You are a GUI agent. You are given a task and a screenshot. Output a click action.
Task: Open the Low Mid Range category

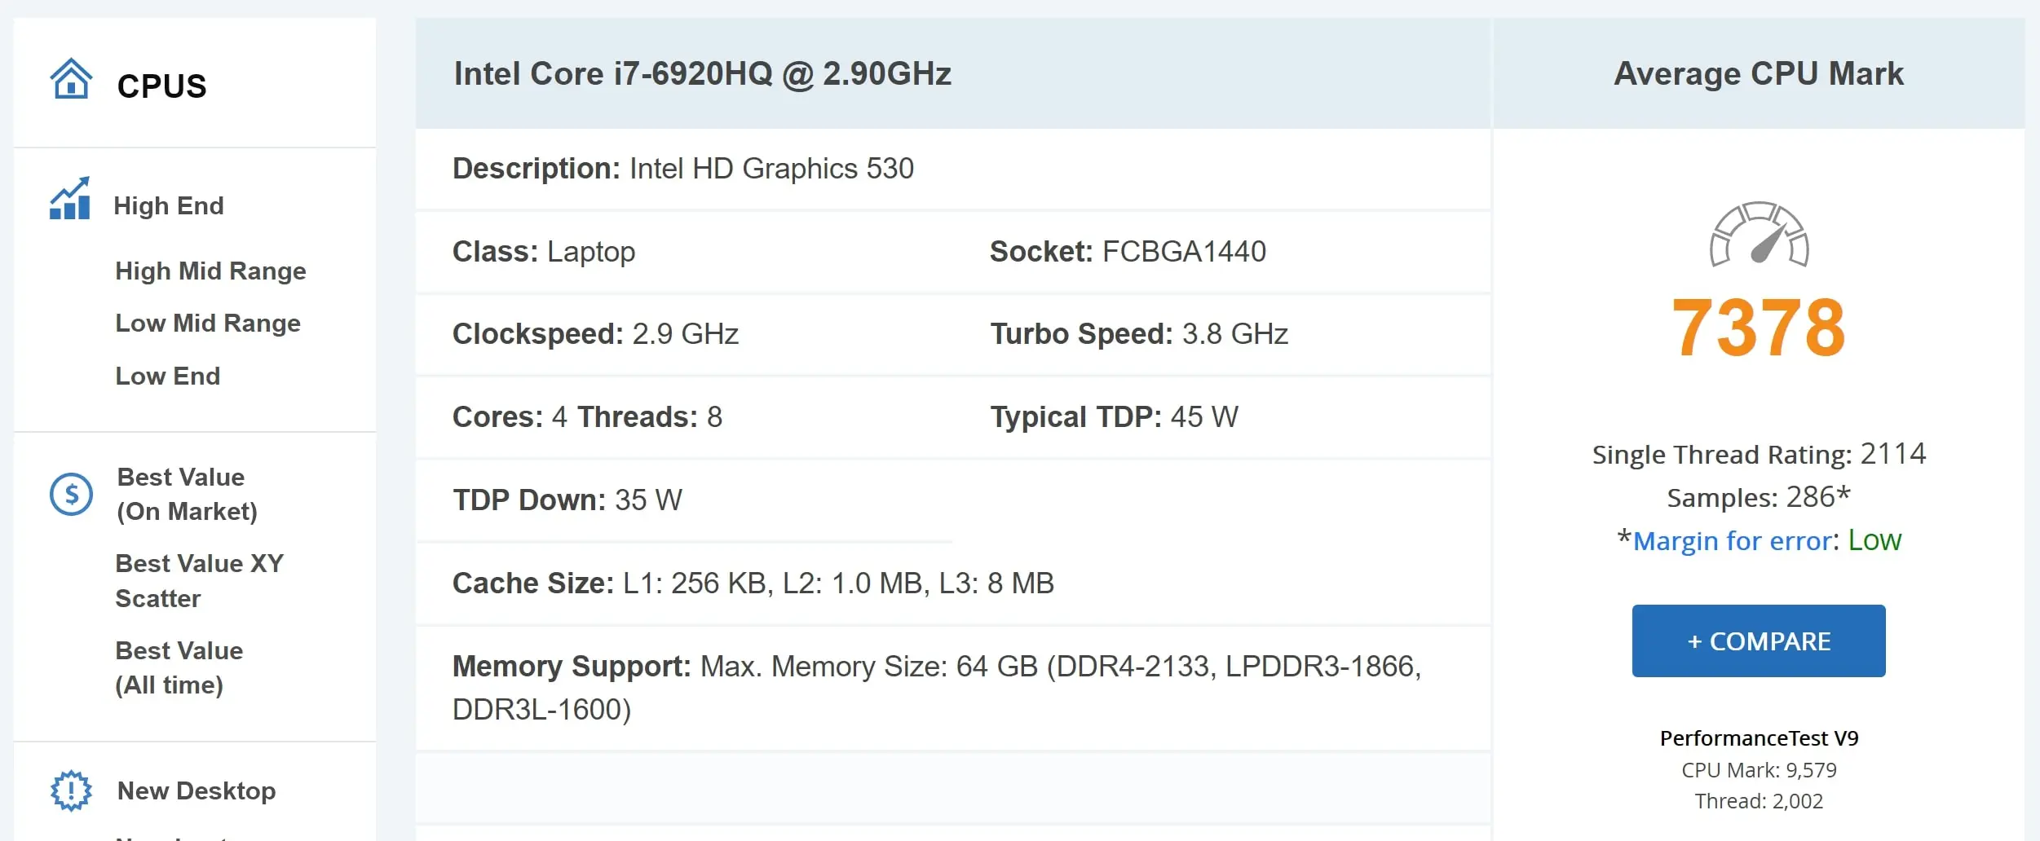tap(208, 323)
